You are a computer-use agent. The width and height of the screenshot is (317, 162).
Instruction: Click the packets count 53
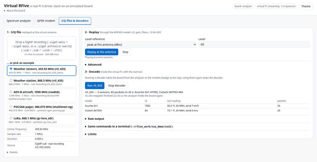279,106
